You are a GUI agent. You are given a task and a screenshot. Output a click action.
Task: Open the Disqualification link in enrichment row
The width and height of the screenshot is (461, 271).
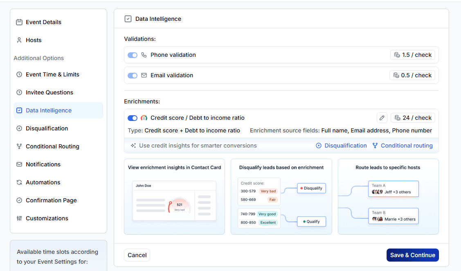click(346, 146)
